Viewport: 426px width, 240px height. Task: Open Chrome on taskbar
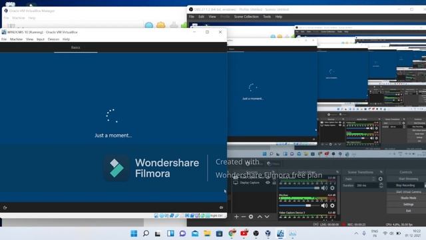click(x=232, y=233)
